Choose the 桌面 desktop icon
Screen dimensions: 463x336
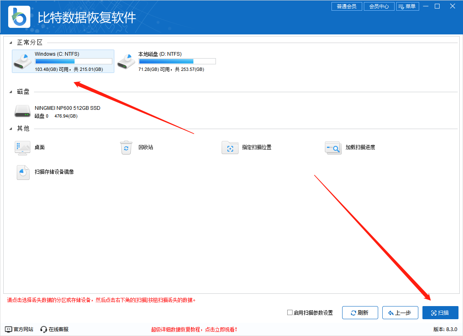(x=23, y=148)
